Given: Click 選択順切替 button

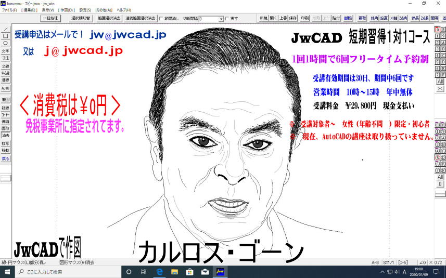Looking at the screenshot, I should pos(81,18).
